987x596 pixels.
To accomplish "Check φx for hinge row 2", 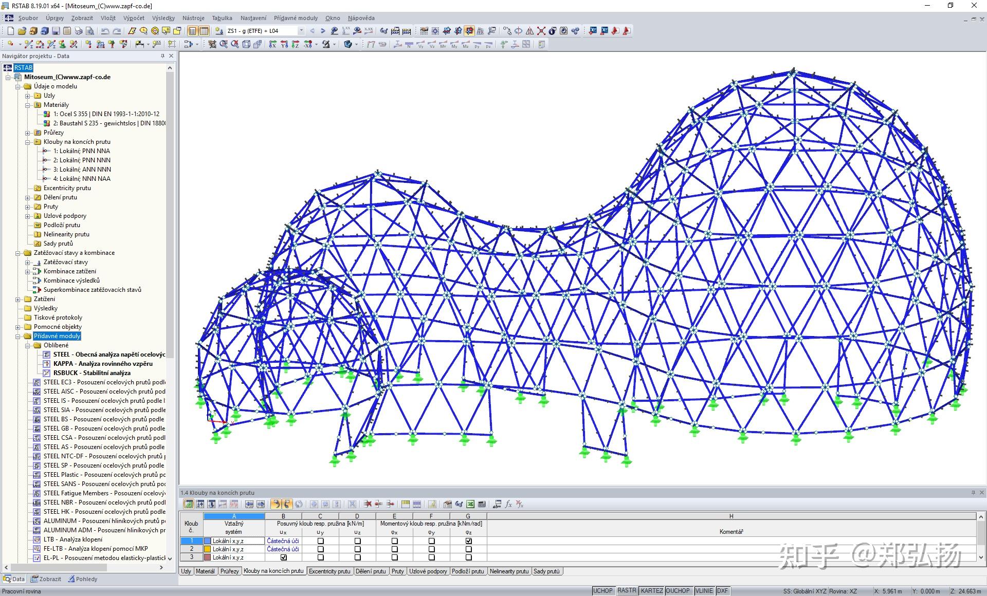I will click(394, 549).
